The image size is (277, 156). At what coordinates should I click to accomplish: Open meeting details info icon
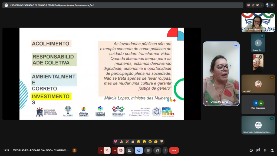pos(251,150)
